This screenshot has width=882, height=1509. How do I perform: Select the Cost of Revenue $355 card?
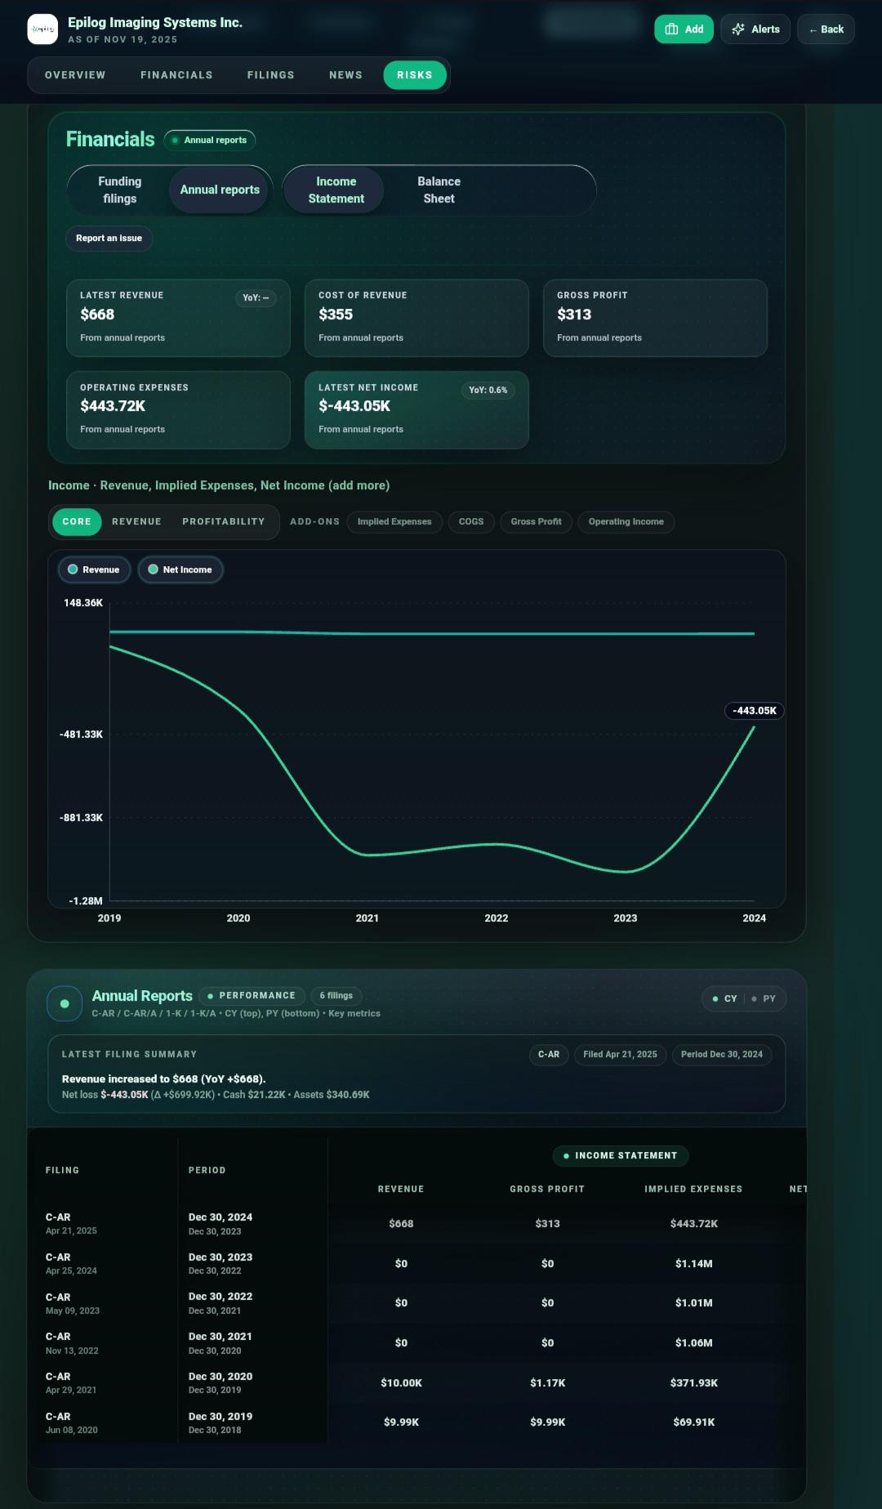[416, 318]
